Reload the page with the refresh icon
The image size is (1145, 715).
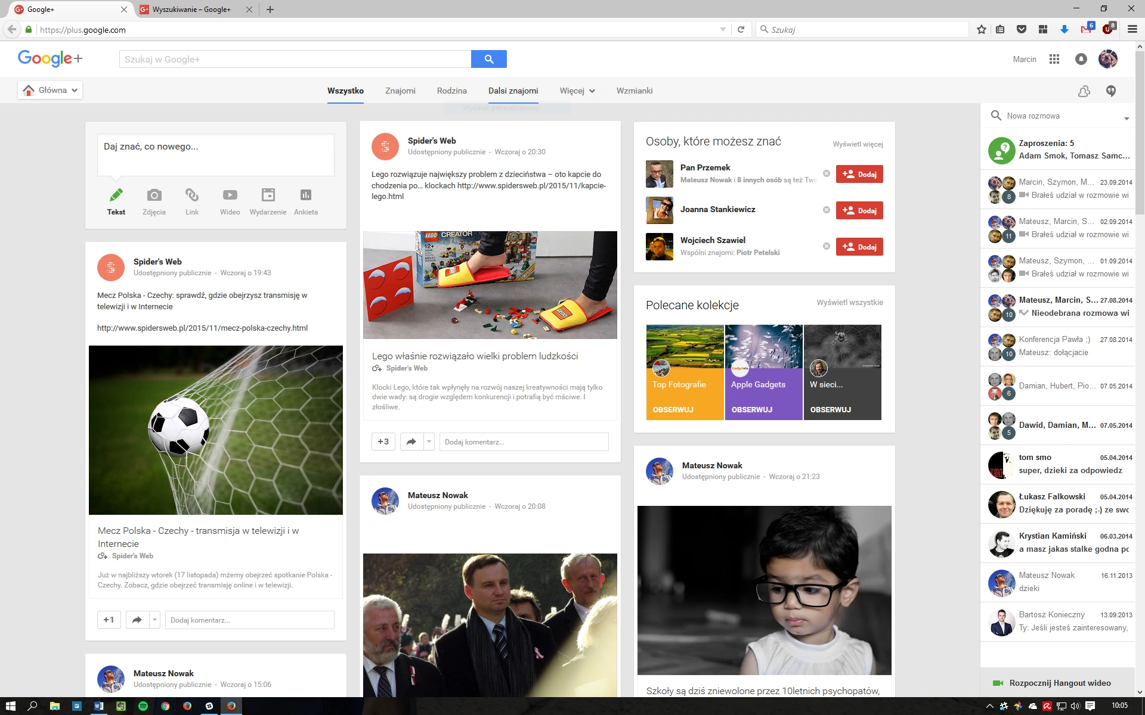[741, 29]
